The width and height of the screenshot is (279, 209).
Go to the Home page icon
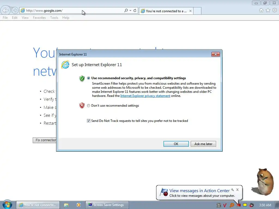click(x=261, y=10)
